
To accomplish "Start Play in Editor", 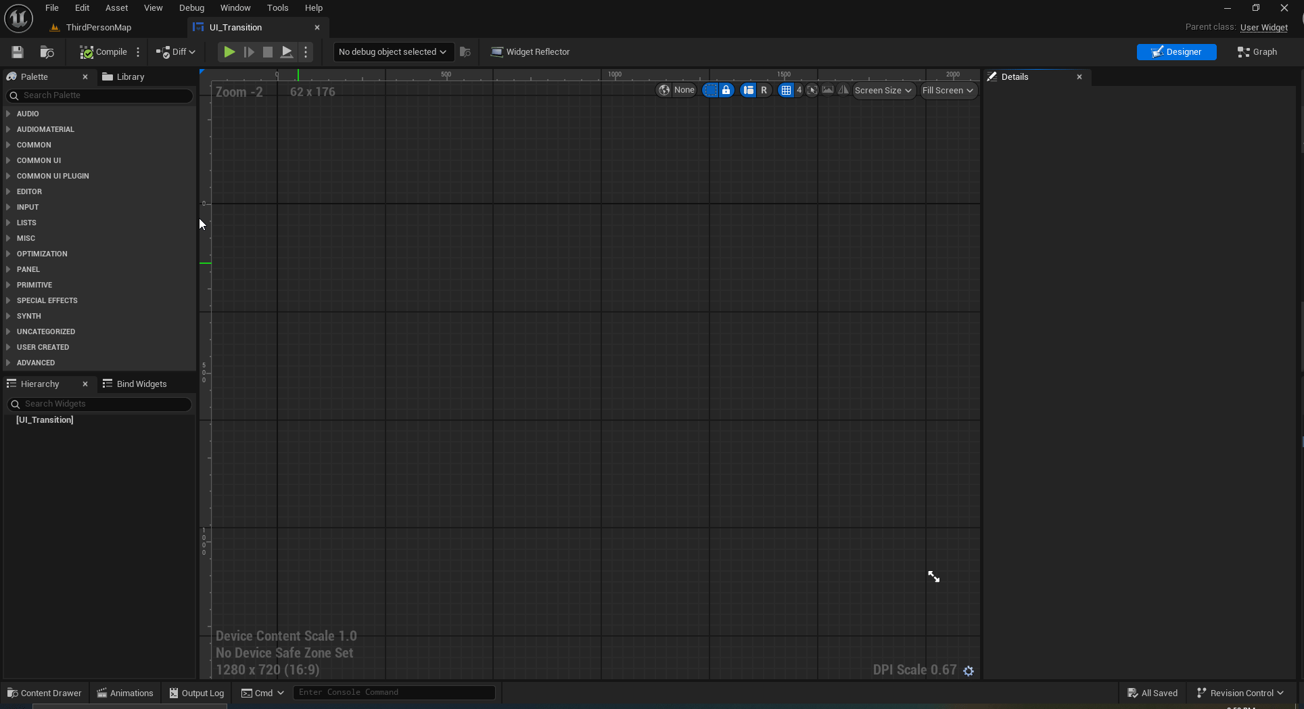I will click(x=229, y=52).
